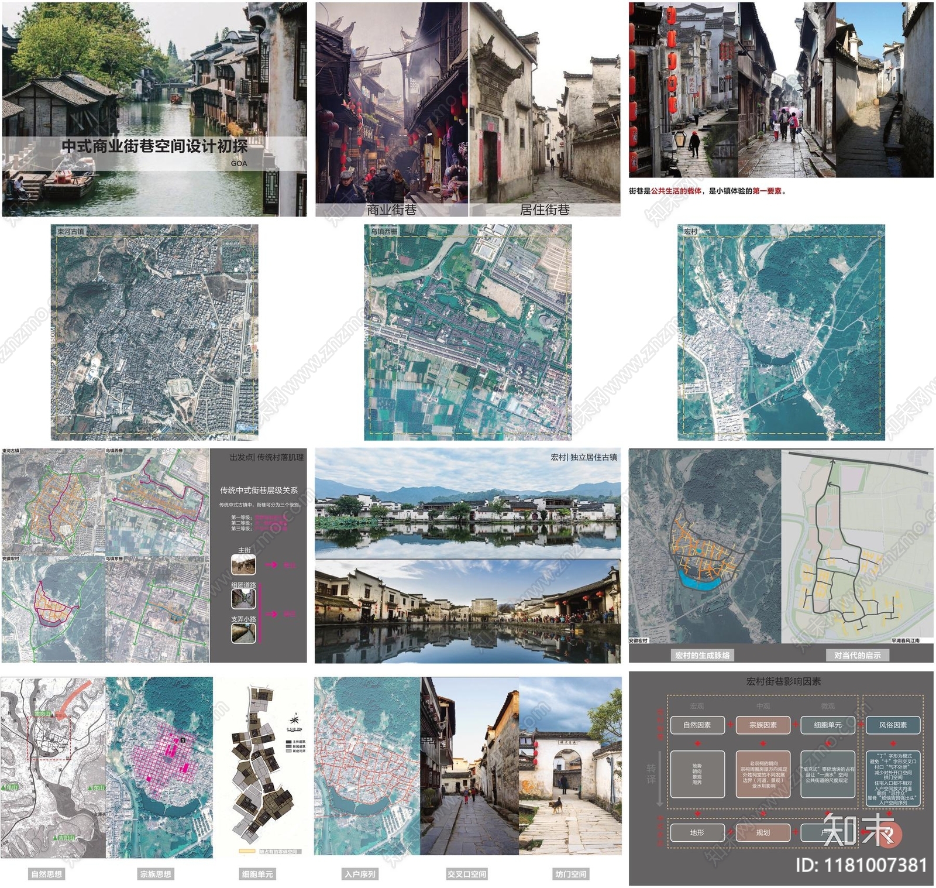Viewport: 936px width, 888px height.
Task: Click the 出发点| 传统村落肌理 heading
Action: pyautogui.click(x=267, y=457)
